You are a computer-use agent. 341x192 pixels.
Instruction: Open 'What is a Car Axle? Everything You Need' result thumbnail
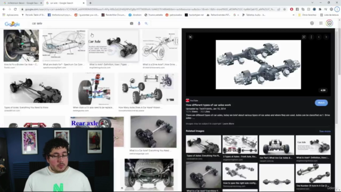pyautogui.click(x=153, y=132)
